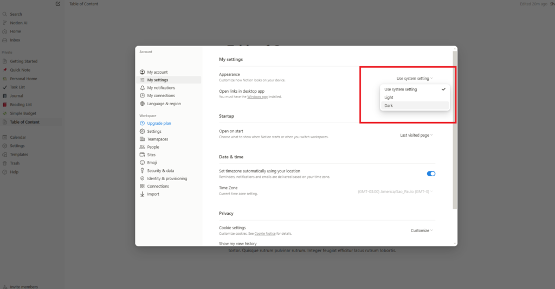The width and height of the screenshot is (555, 289).
Task: Toggle automatic timezone switch off
Action: pos(431,174)
